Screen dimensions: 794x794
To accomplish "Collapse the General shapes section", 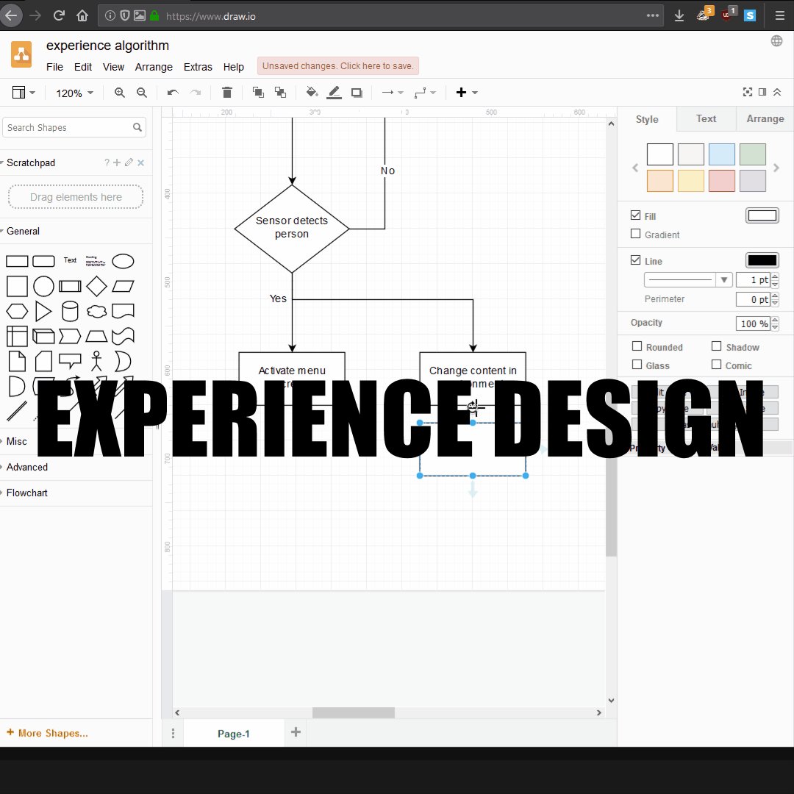I will (22, 231).
